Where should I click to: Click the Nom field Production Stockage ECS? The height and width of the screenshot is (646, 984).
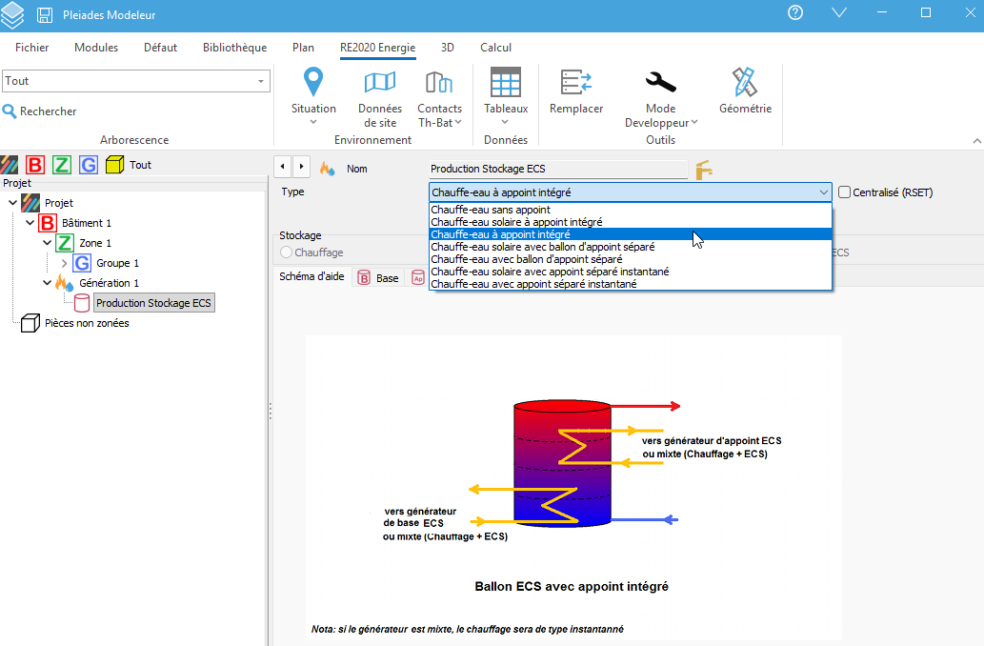(558, 169)
